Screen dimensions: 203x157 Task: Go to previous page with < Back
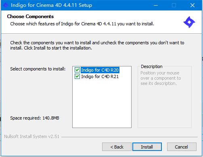tap(117, 147)
